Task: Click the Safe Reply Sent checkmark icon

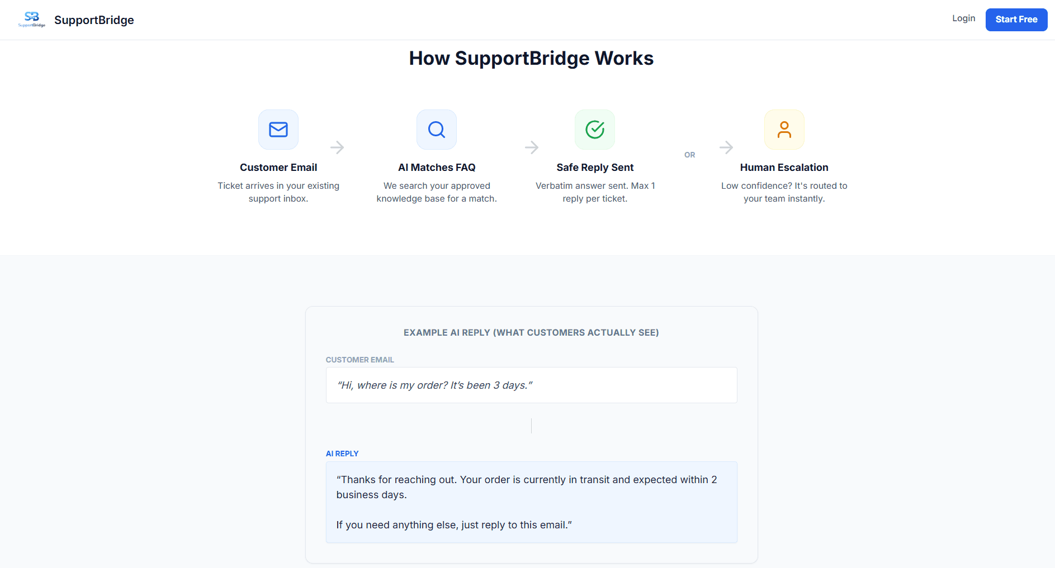Action: point(594,130)
